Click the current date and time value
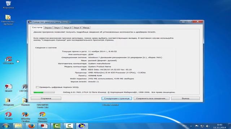 103,52
